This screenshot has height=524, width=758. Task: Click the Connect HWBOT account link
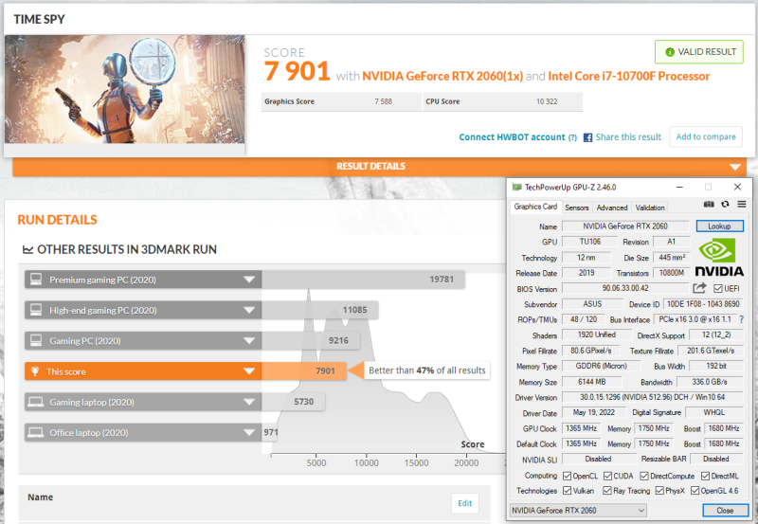[512, 137]
